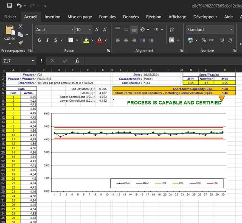Open the font size 10 dropdown
Screen dimensions: 242x223
[90, 29]
